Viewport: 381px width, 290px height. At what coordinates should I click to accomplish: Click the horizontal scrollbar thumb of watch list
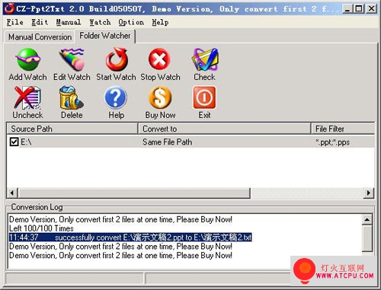tap(134, 193)
